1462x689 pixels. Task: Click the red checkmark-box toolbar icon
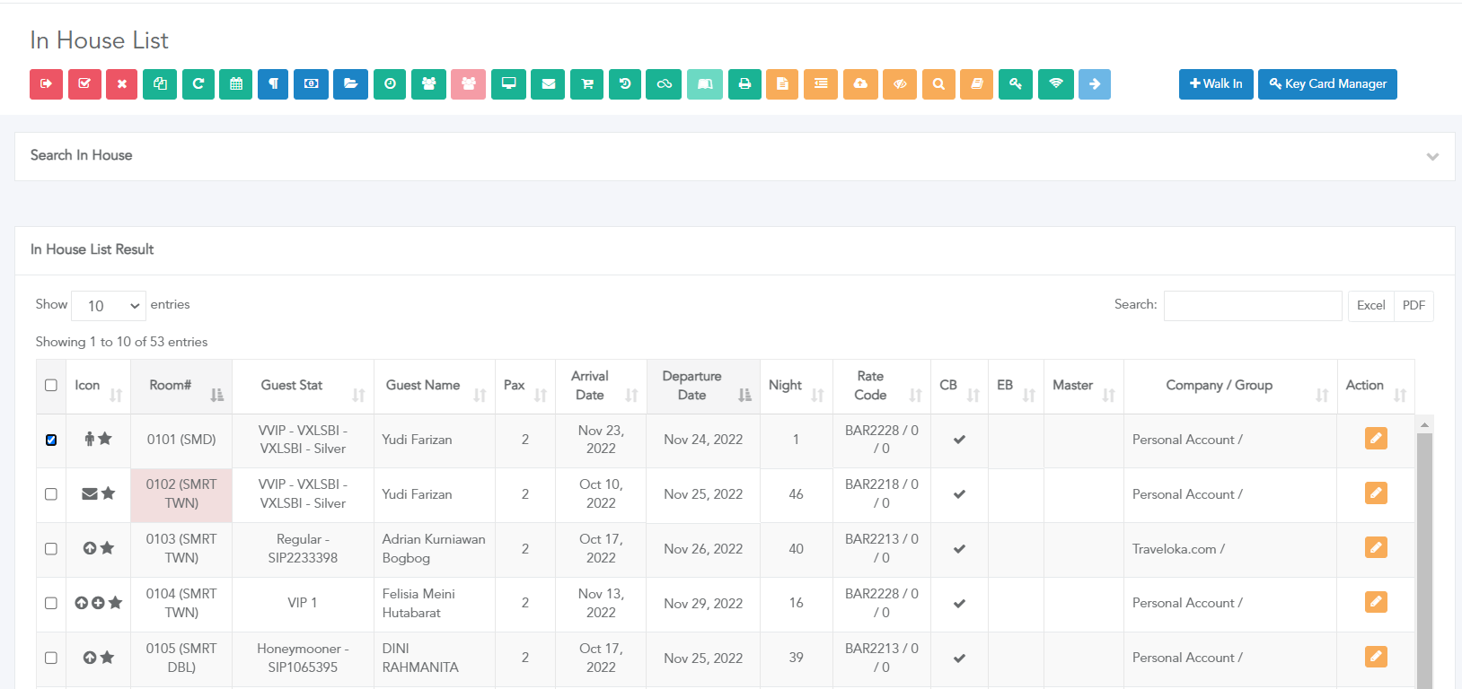tap(84, 84)
